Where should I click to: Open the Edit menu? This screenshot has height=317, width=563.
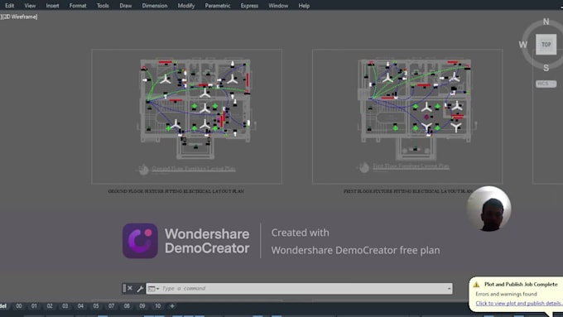coord(9,6)
